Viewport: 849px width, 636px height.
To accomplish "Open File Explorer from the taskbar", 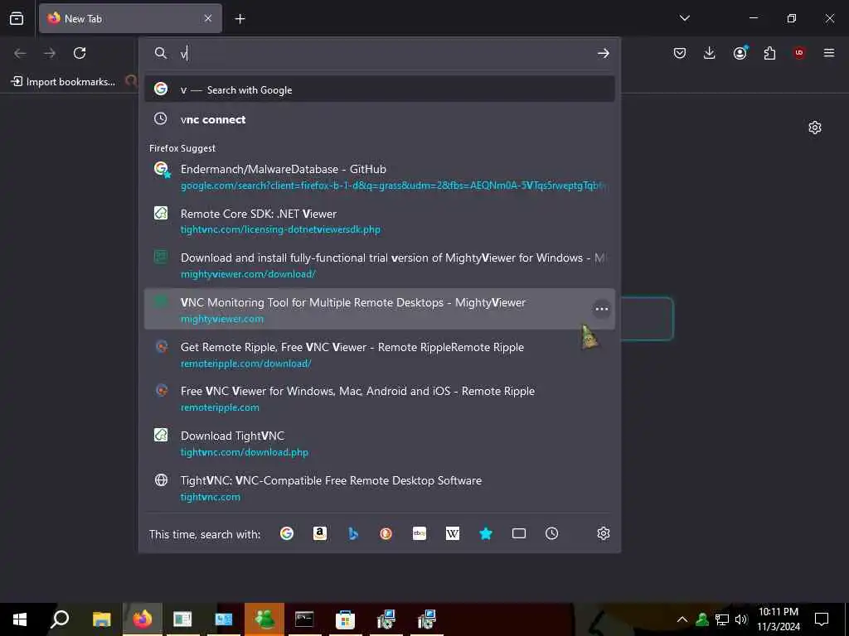I will click(x=101, y=619).
